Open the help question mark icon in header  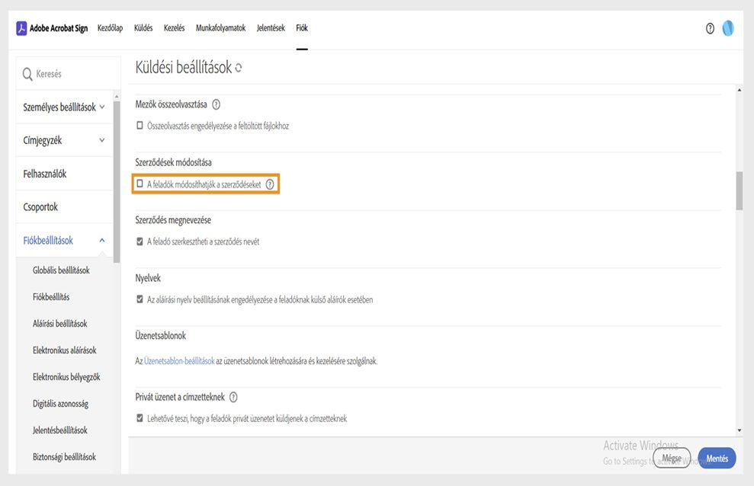(x=710, y=28)
